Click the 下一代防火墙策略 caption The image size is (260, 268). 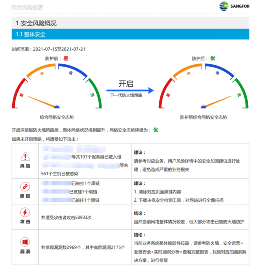(x=126, y=96)
